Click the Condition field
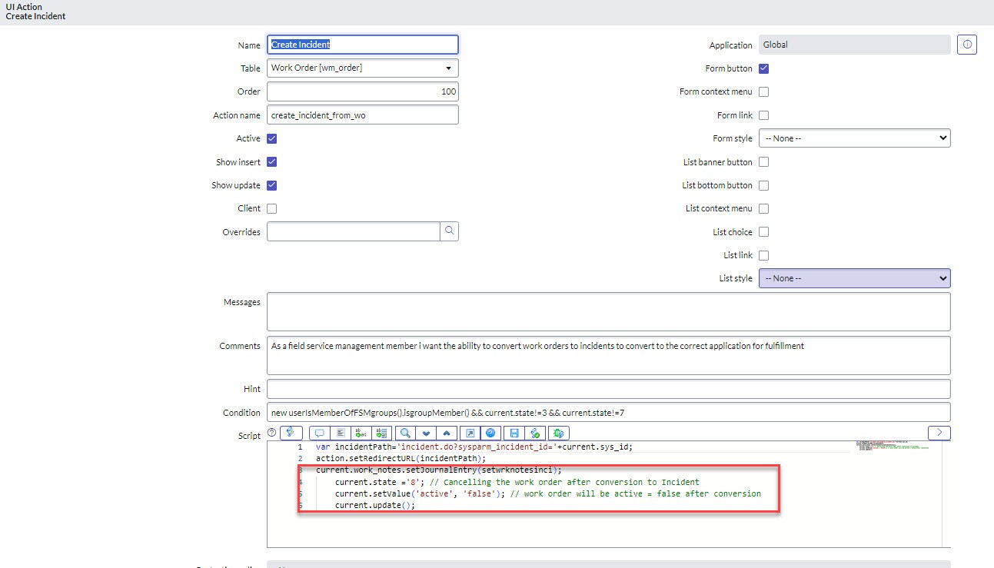The image size is (994, 568). click(x=609, y=413)
